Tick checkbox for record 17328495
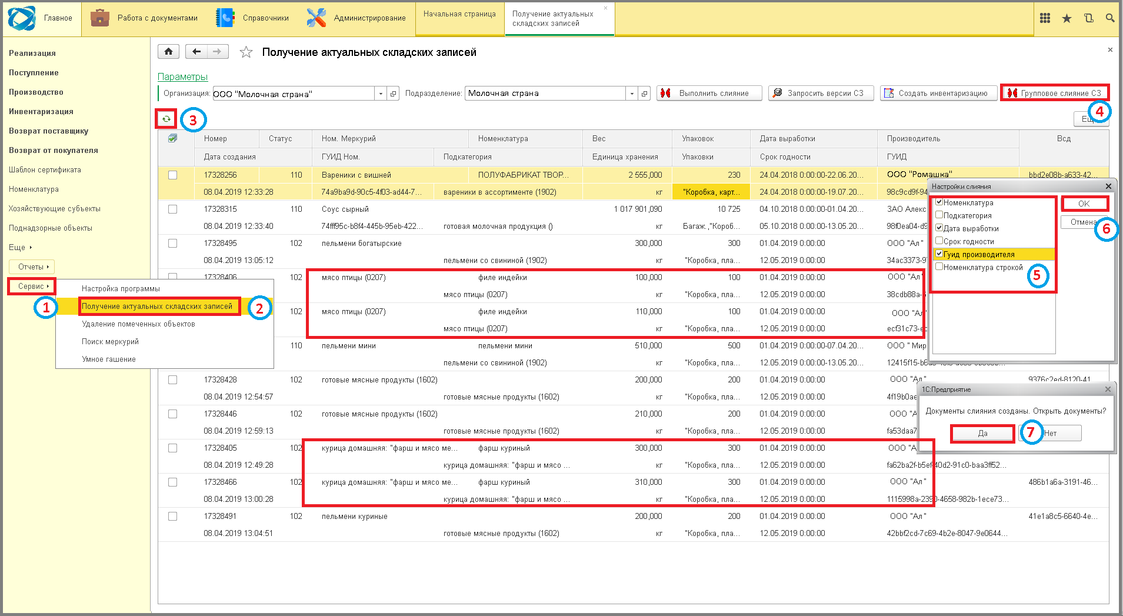 pyautogui.click(x=172, y=243)
